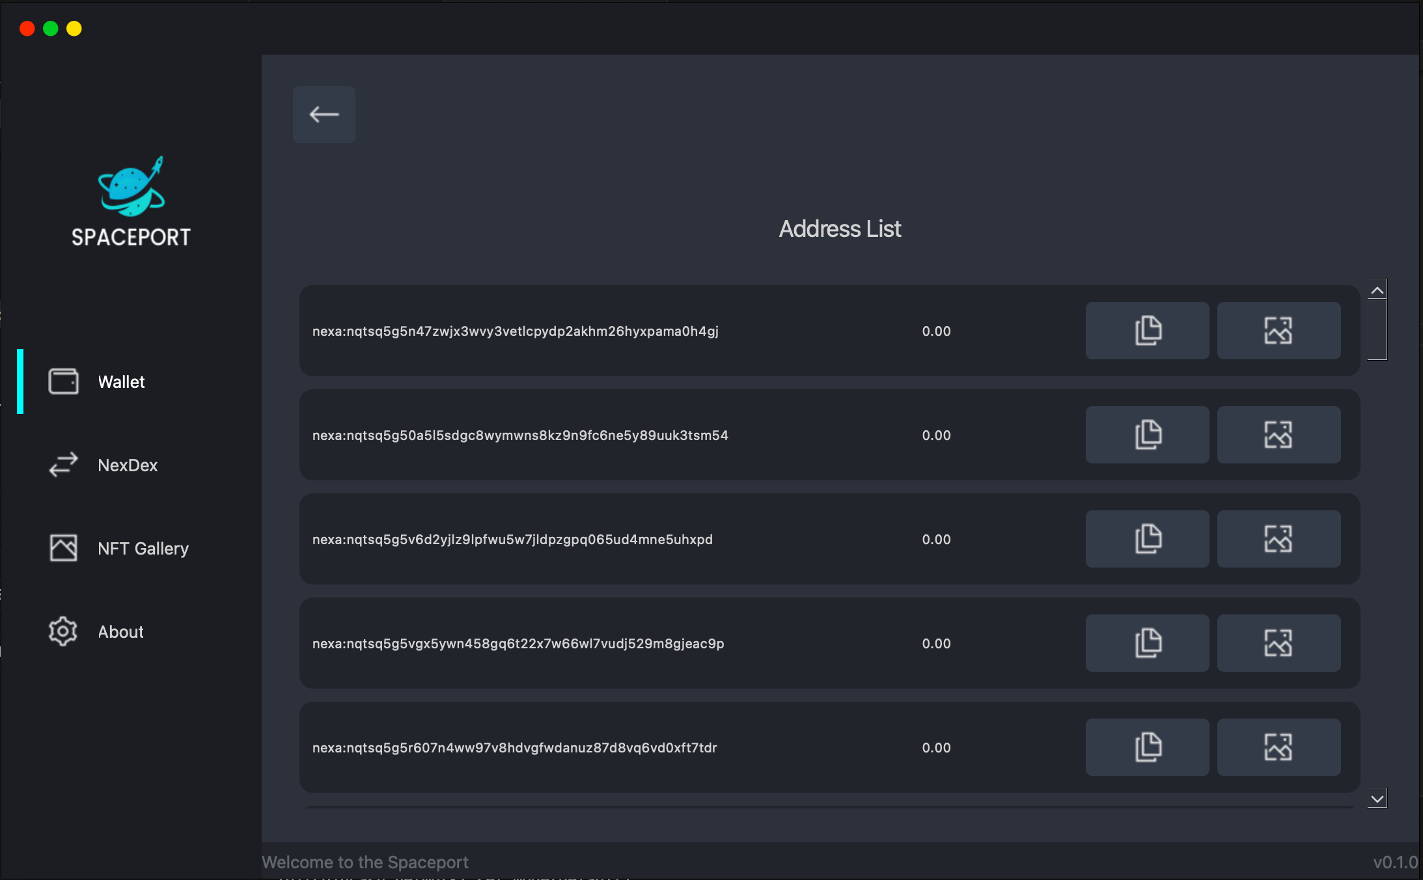Click the Address List heading

tap(840, 229)
